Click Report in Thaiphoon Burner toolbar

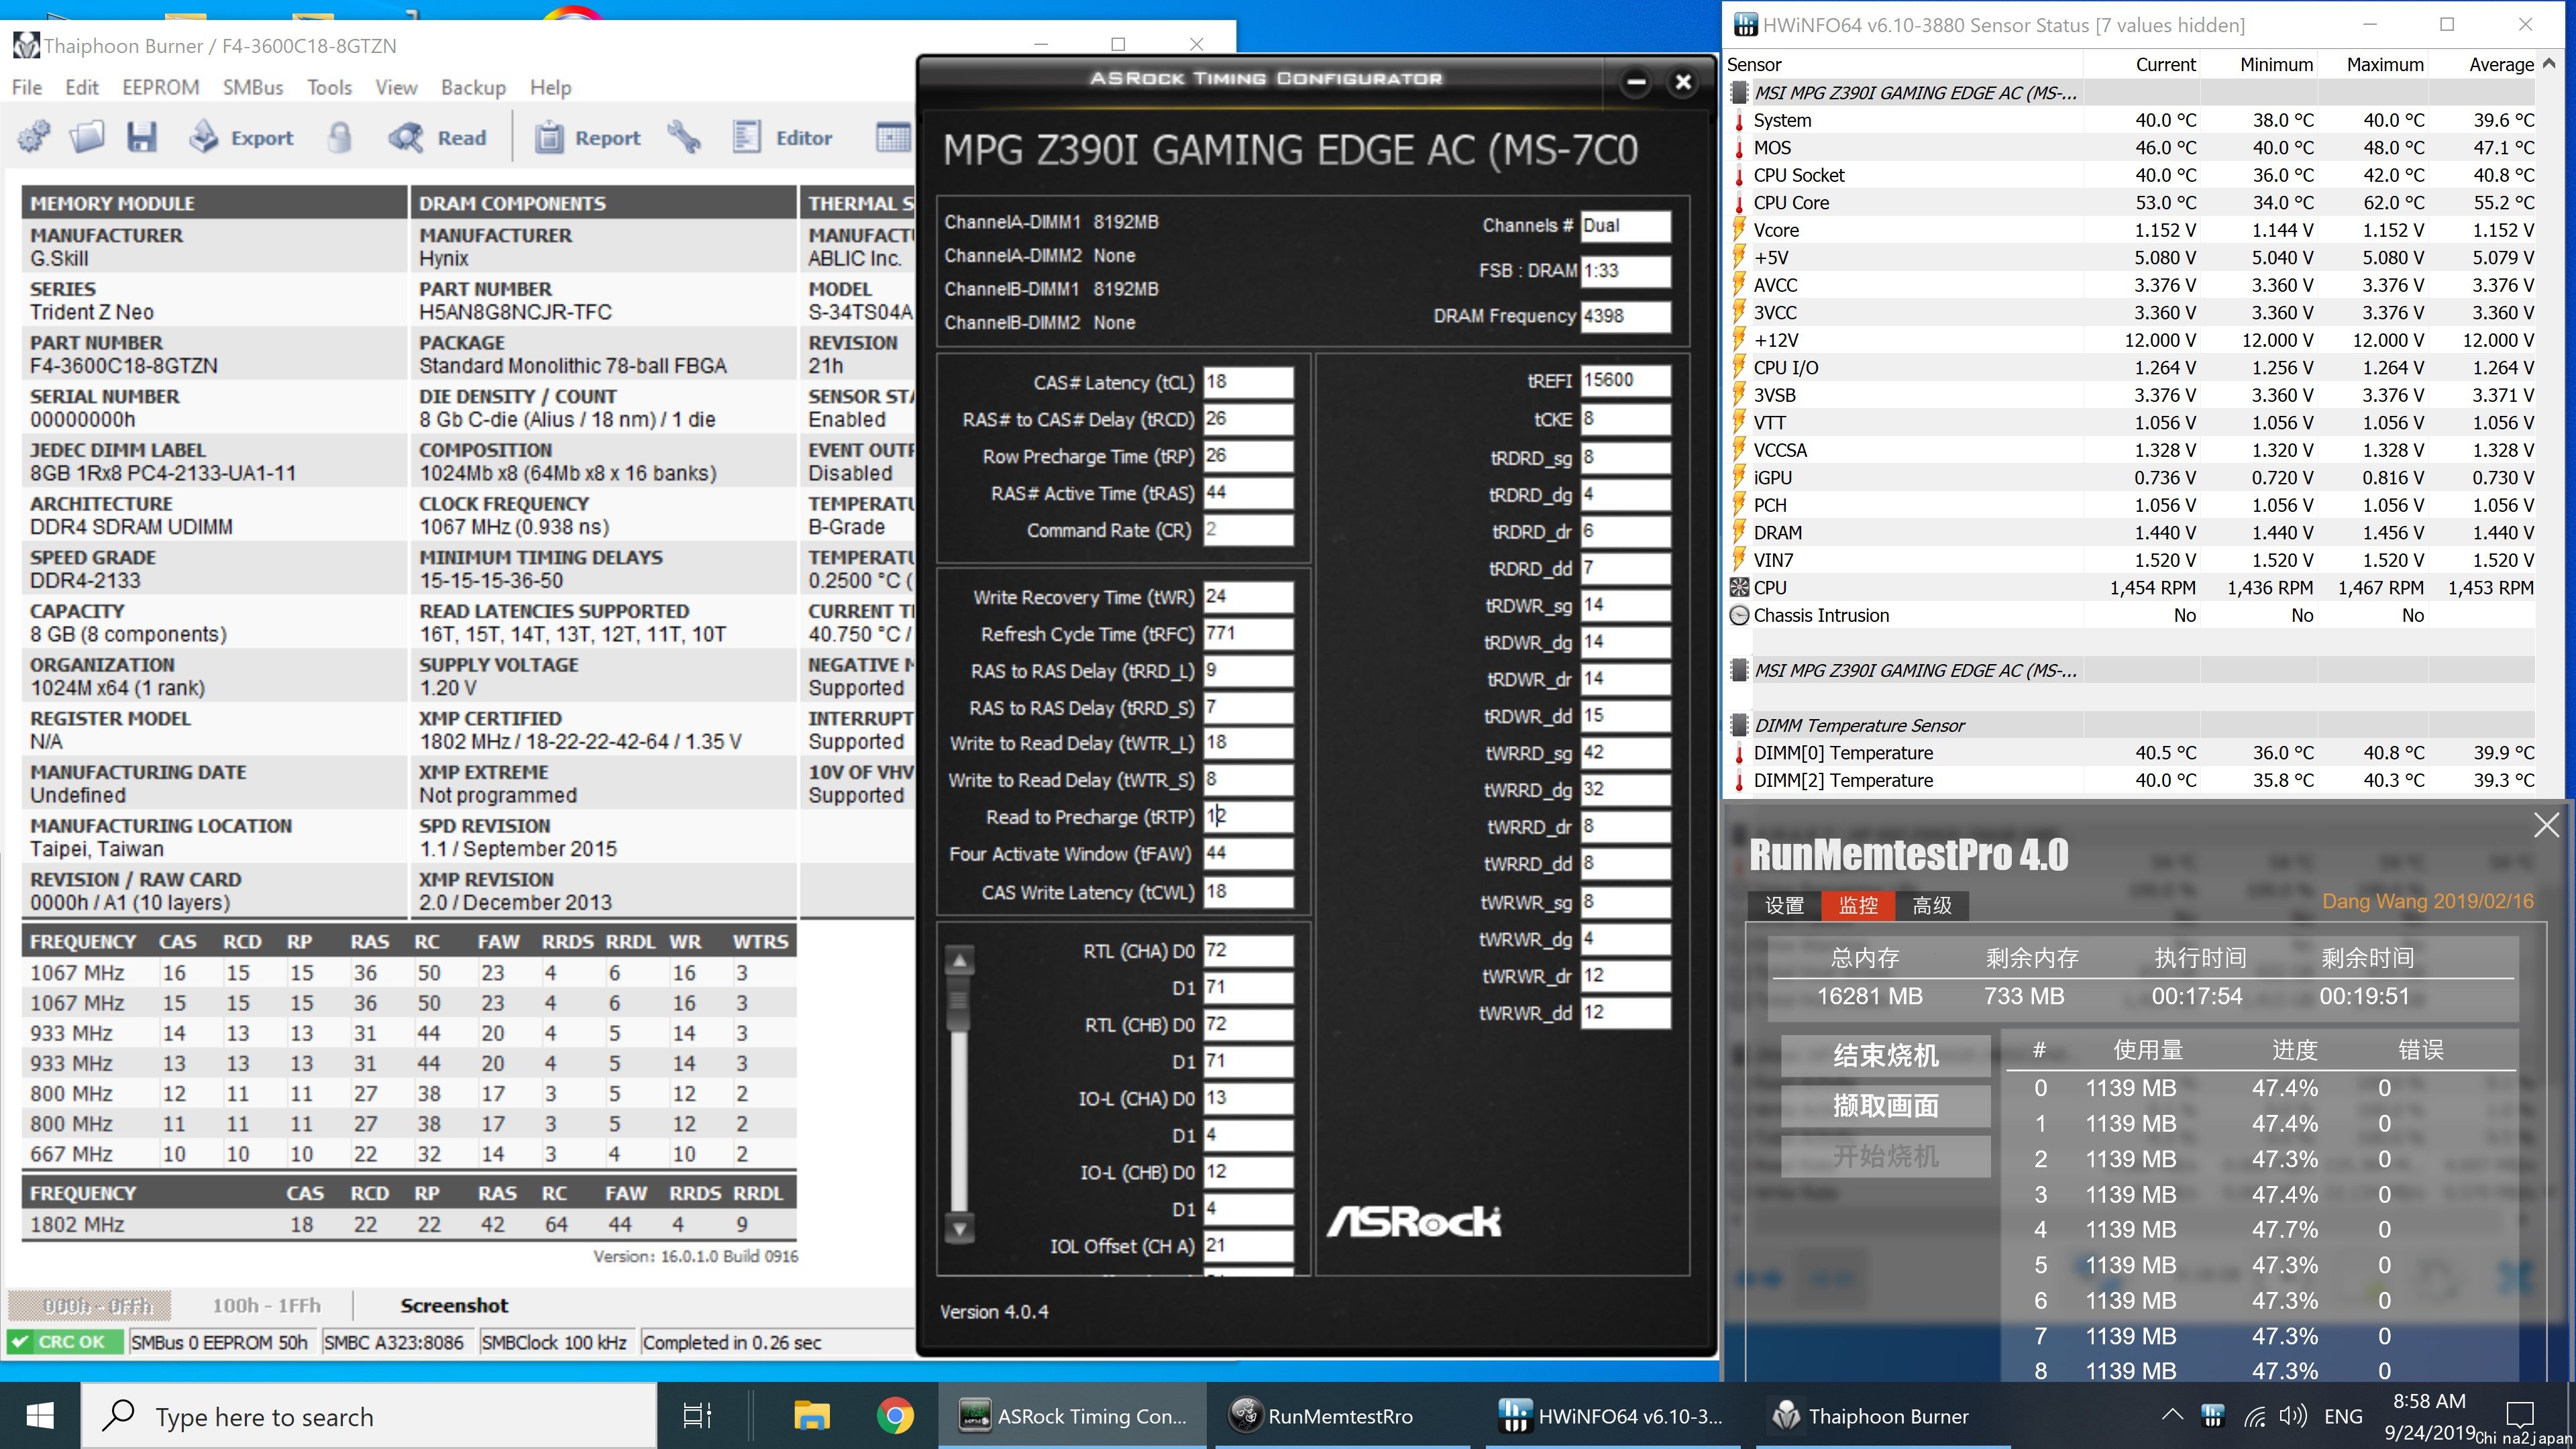(x=587, y=137)
